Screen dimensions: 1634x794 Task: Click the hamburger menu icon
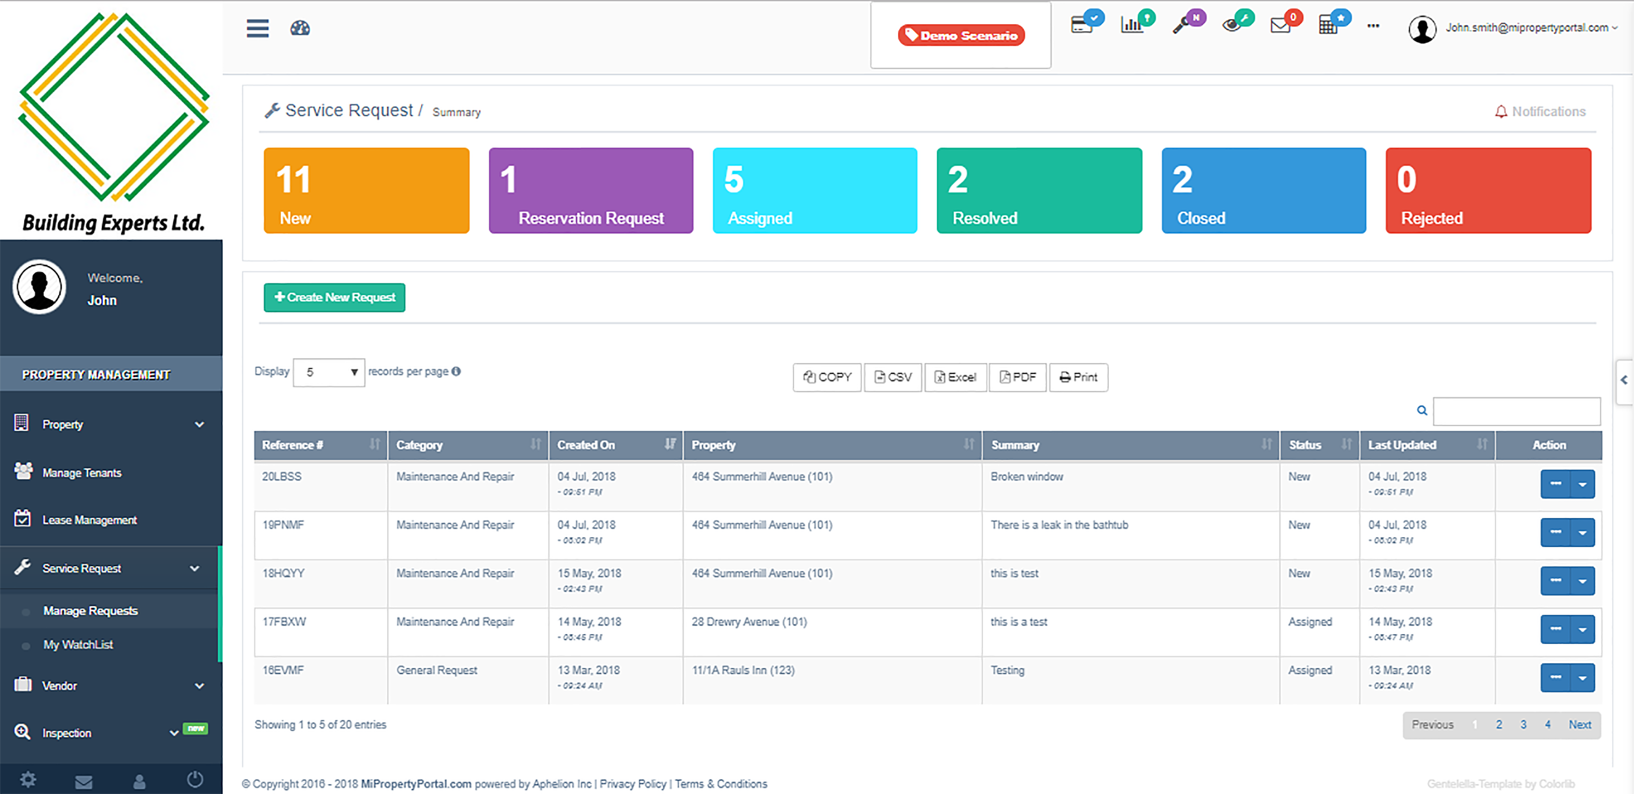pos(258,29)
